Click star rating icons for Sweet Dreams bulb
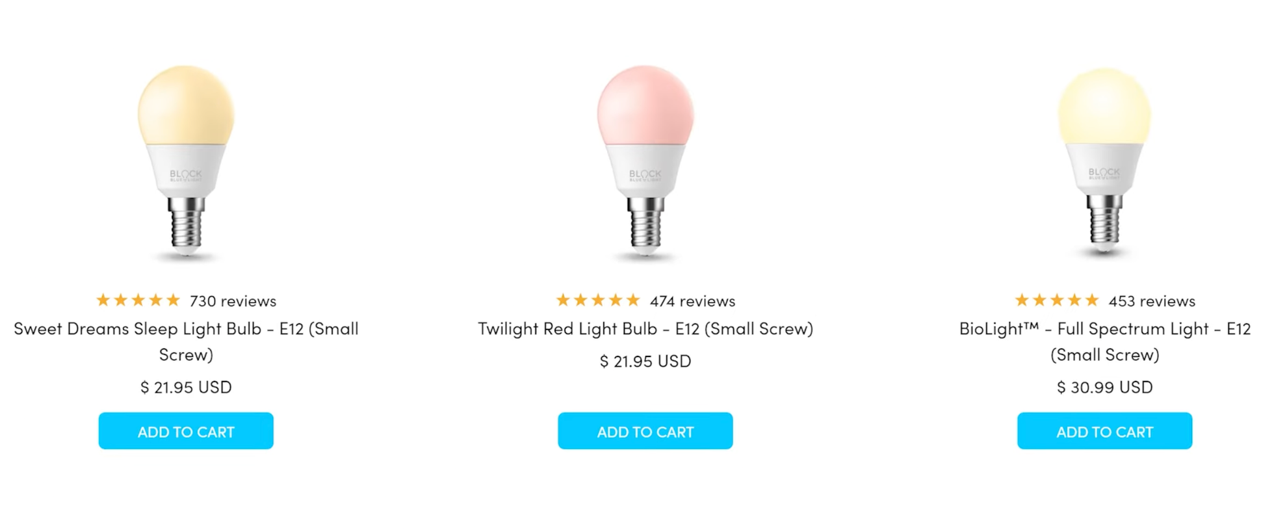 coord(138,300)
